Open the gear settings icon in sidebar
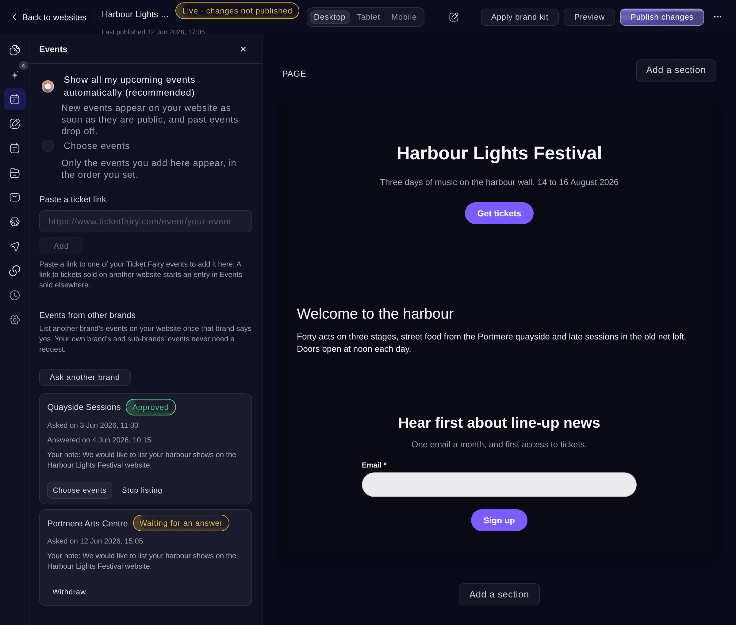 pyautogui.click(x=14, y=320)
